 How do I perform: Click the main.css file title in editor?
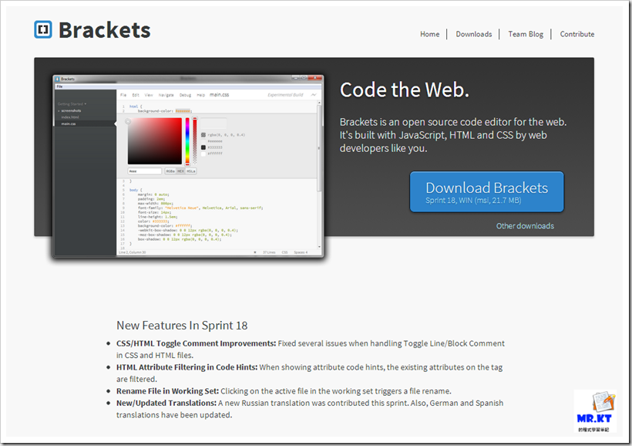coord(219,95)
